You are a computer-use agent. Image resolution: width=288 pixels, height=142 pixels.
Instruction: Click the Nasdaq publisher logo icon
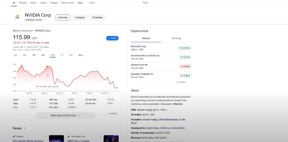14,136
